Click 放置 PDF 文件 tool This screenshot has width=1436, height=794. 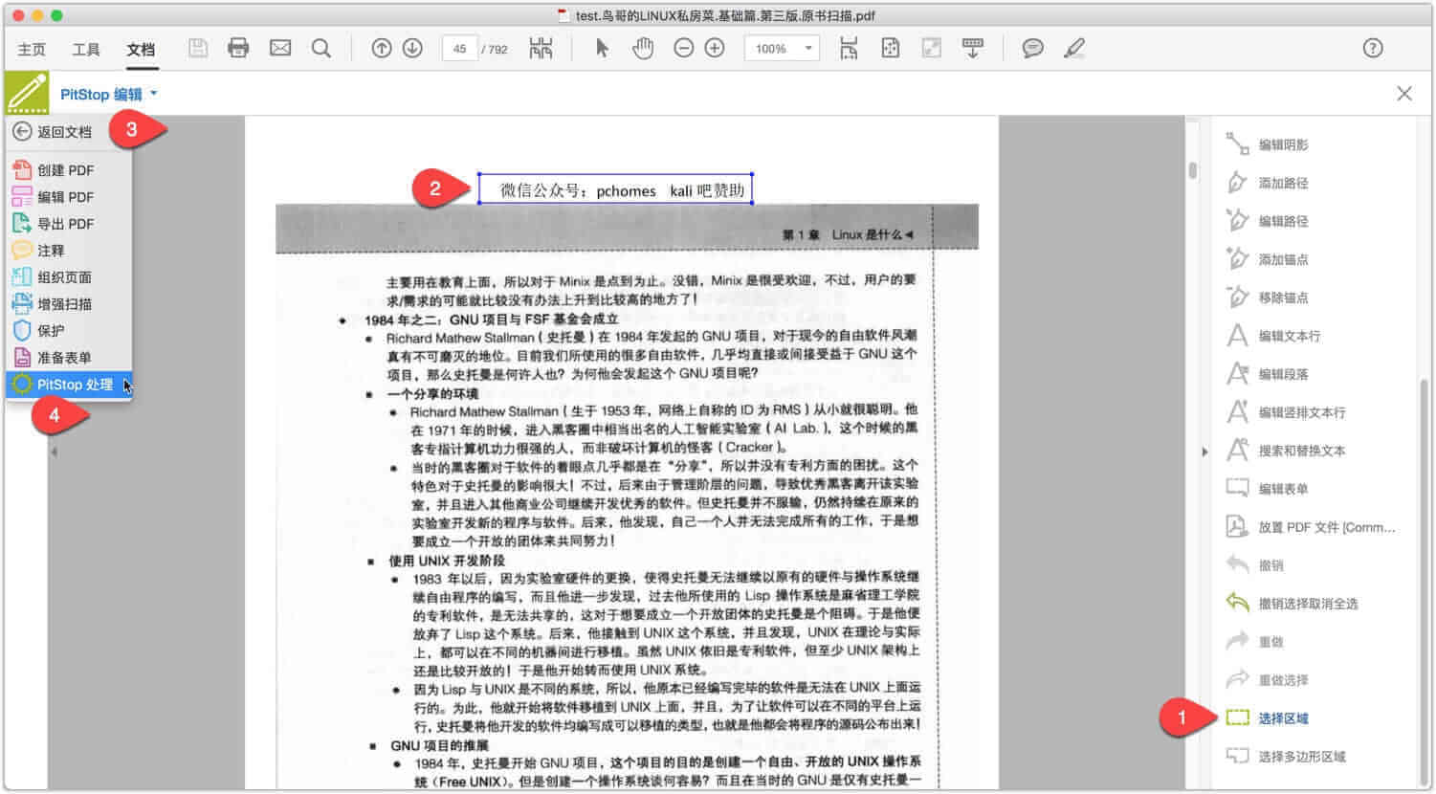pos(1311,527)
